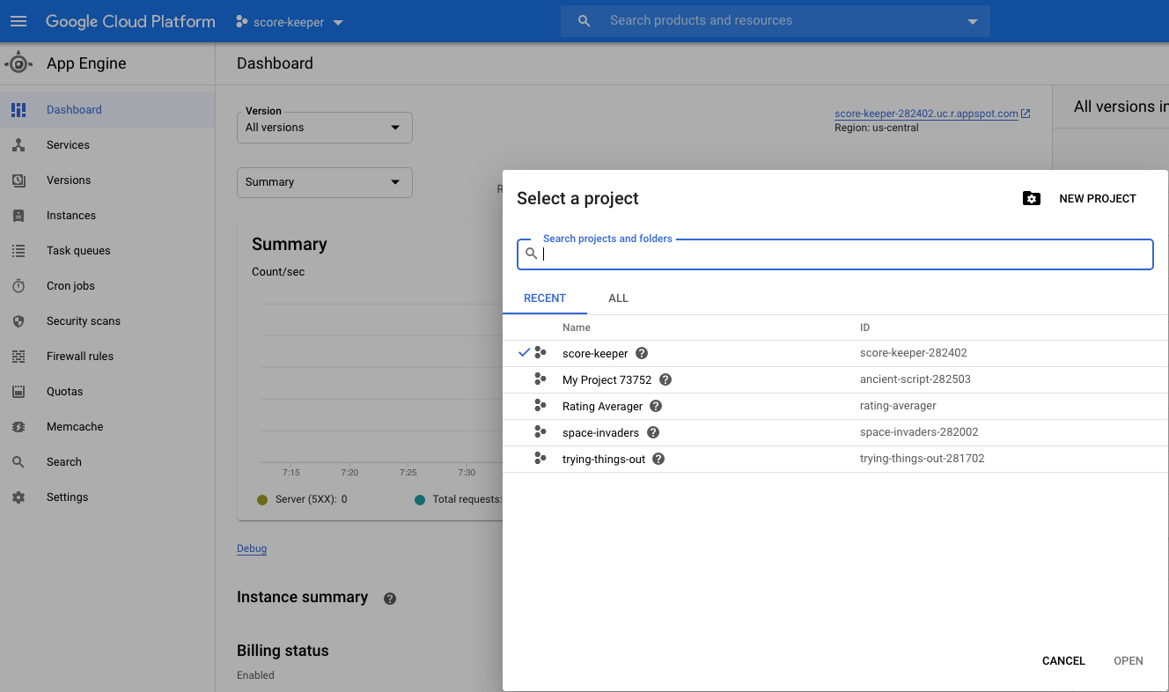Open the Summary chart type dropdown
The height and width of the screenshot is (692, 1169).
coord(324,182)
